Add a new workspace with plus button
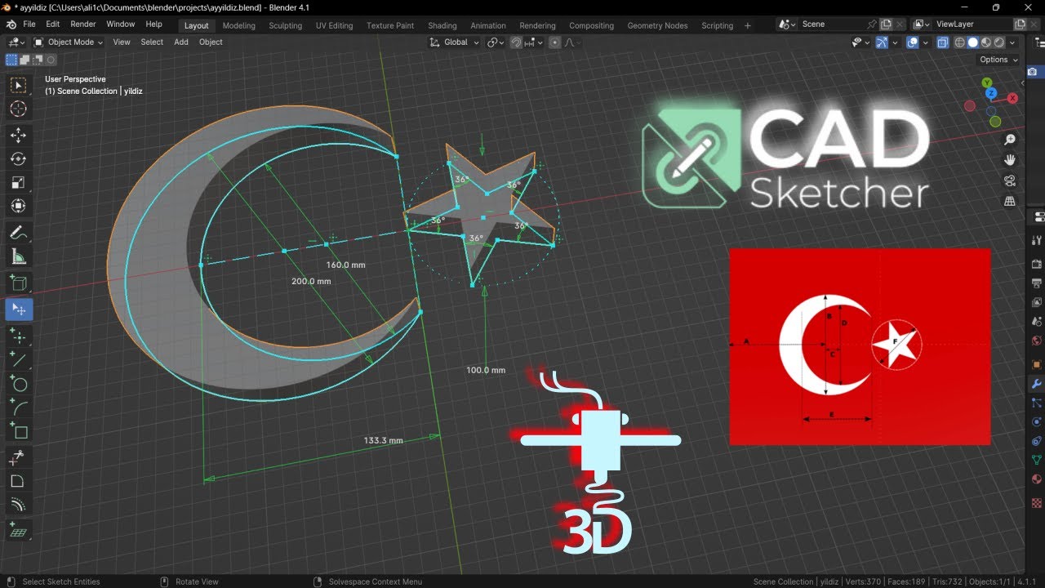This screenshot has width=1045, height=588. [x=748, y=25]
